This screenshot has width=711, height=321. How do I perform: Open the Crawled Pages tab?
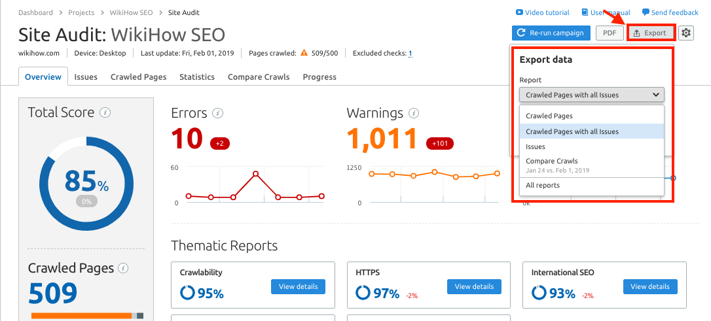click(138, 76)
